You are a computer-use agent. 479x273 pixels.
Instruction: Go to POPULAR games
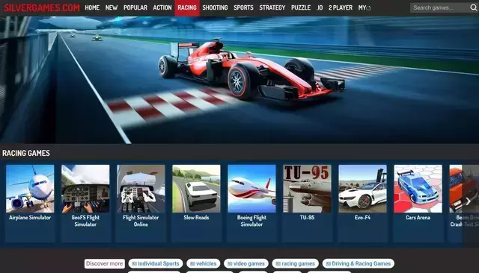pos(135,7)
